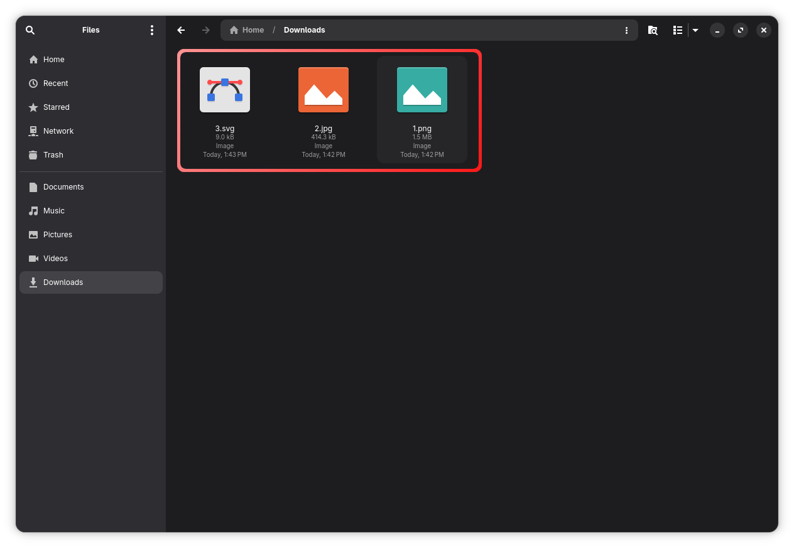Screen dimensions: 794x548
Task: Click the search magnifier icon in sidebar header
Action: pyautogui.click(x=30, y=30)
